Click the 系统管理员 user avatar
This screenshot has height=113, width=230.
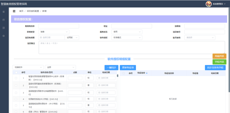pos(209,4)
